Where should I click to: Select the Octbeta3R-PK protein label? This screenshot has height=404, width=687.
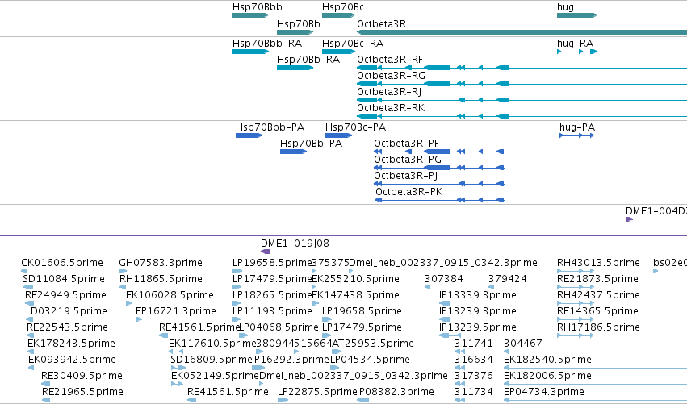click(408, 192)
